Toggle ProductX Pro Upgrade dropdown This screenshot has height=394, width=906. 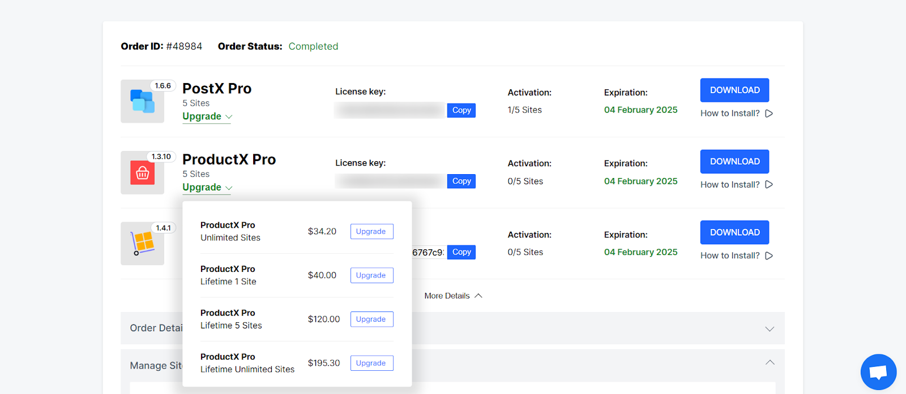coord(207,188)
